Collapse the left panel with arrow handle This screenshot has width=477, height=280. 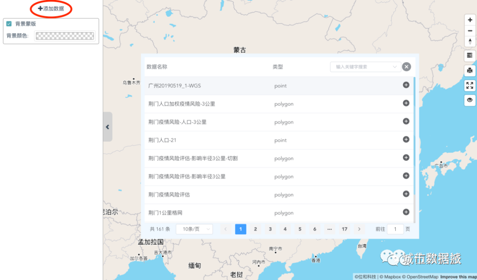pos(108,127)
